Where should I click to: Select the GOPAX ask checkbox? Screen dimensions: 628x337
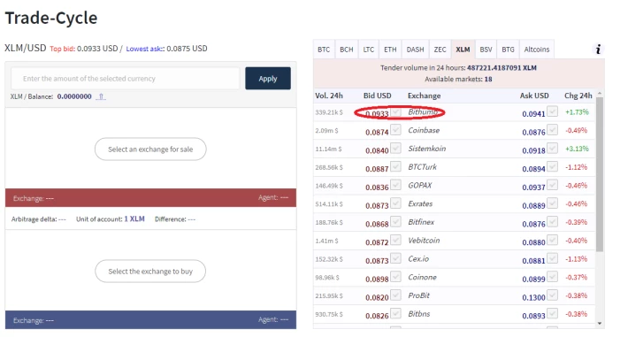(x=552, y=185)
